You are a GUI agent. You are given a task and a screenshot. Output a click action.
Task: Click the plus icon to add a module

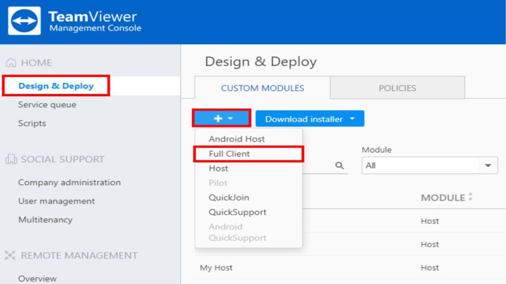(217, 118)
